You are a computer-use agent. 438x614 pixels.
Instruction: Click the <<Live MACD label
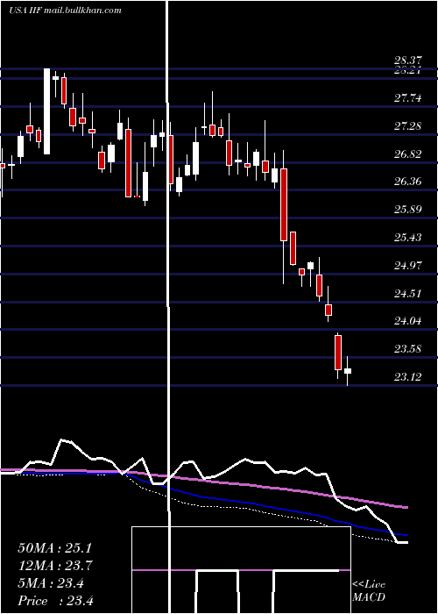[x=369, y=591]
